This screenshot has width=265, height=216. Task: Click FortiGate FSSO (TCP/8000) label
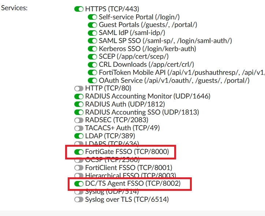pyautogui.click(x=127, y=152)
